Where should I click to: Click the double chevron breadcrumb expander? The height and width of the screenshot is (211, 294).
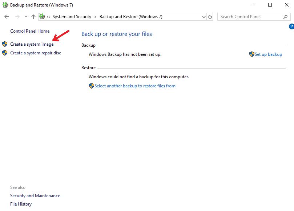click(x=48, y=17)
